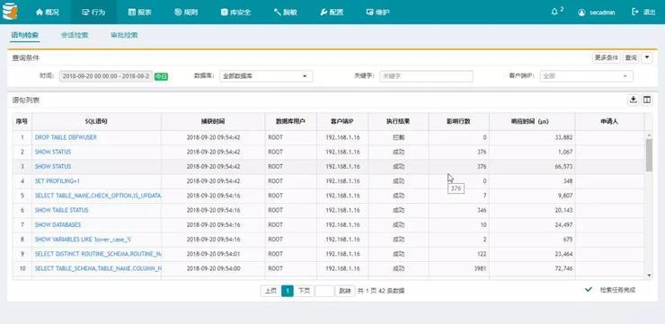Click the table scrollbar down arrow

click(x=649, y=276)
